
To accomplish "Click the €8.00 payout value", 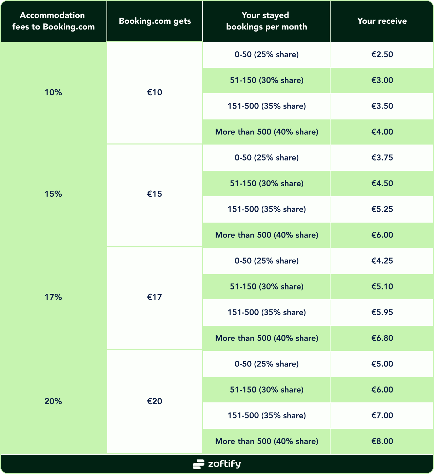I will click(382, 441).
